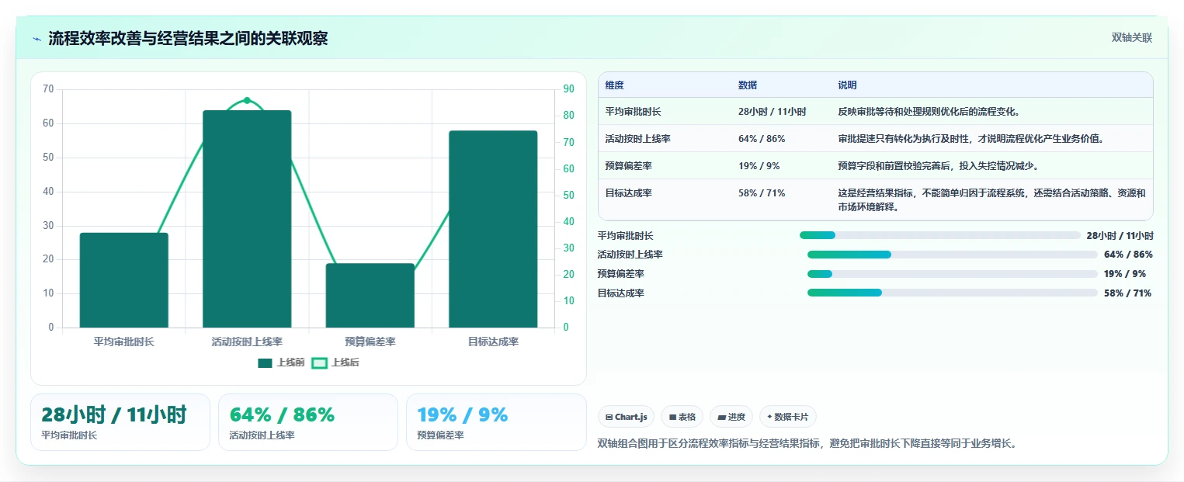This screenshot has height=482, width=1184.
Task: Click the 活动按时上线率 progress bar
Action: [953, 255]
